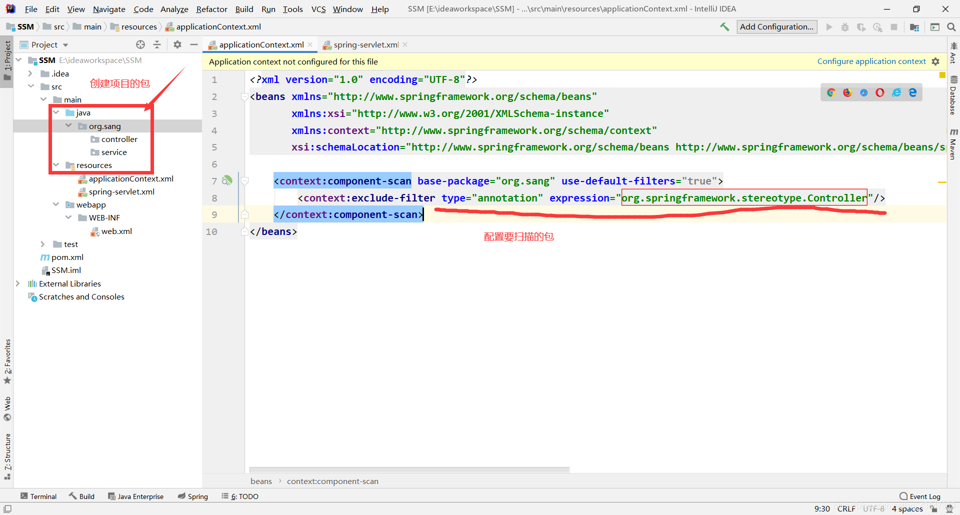Switch to spring-servlet.xml editor tab

366,44
